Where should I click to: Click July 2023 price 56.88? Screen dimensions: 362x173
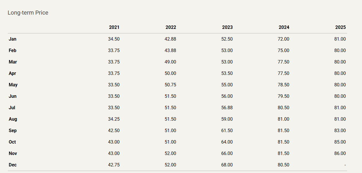(x=227, y=108)
